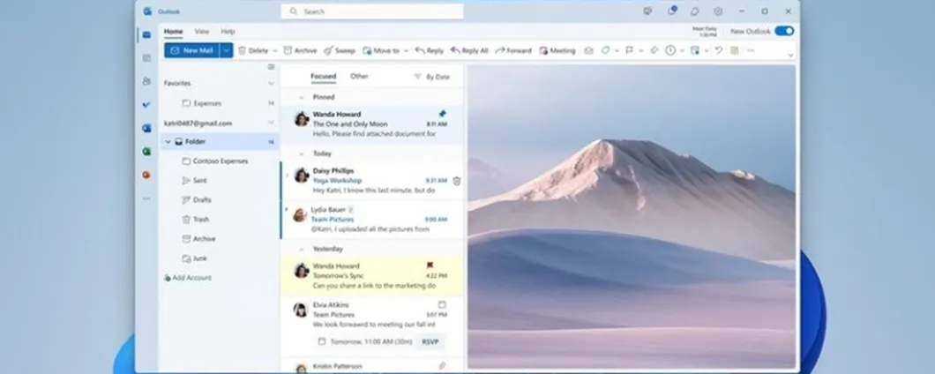Screen dimensions: 935x374
Task: Click the Add Account link
Action: (x=188, y=278)
